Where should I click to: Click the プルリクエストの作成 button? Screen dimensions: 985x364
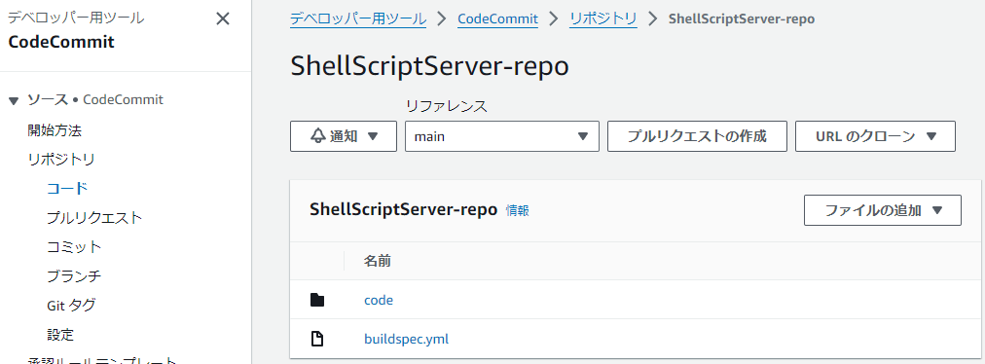[x=697, y=136]
